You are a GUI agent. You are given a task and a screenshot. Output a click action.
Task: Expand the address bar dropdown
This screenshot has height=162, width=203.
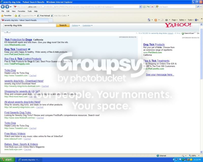point(140,7)
